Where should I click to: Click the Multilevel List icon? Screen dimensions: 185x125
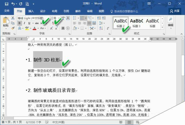tap(90, 18)
